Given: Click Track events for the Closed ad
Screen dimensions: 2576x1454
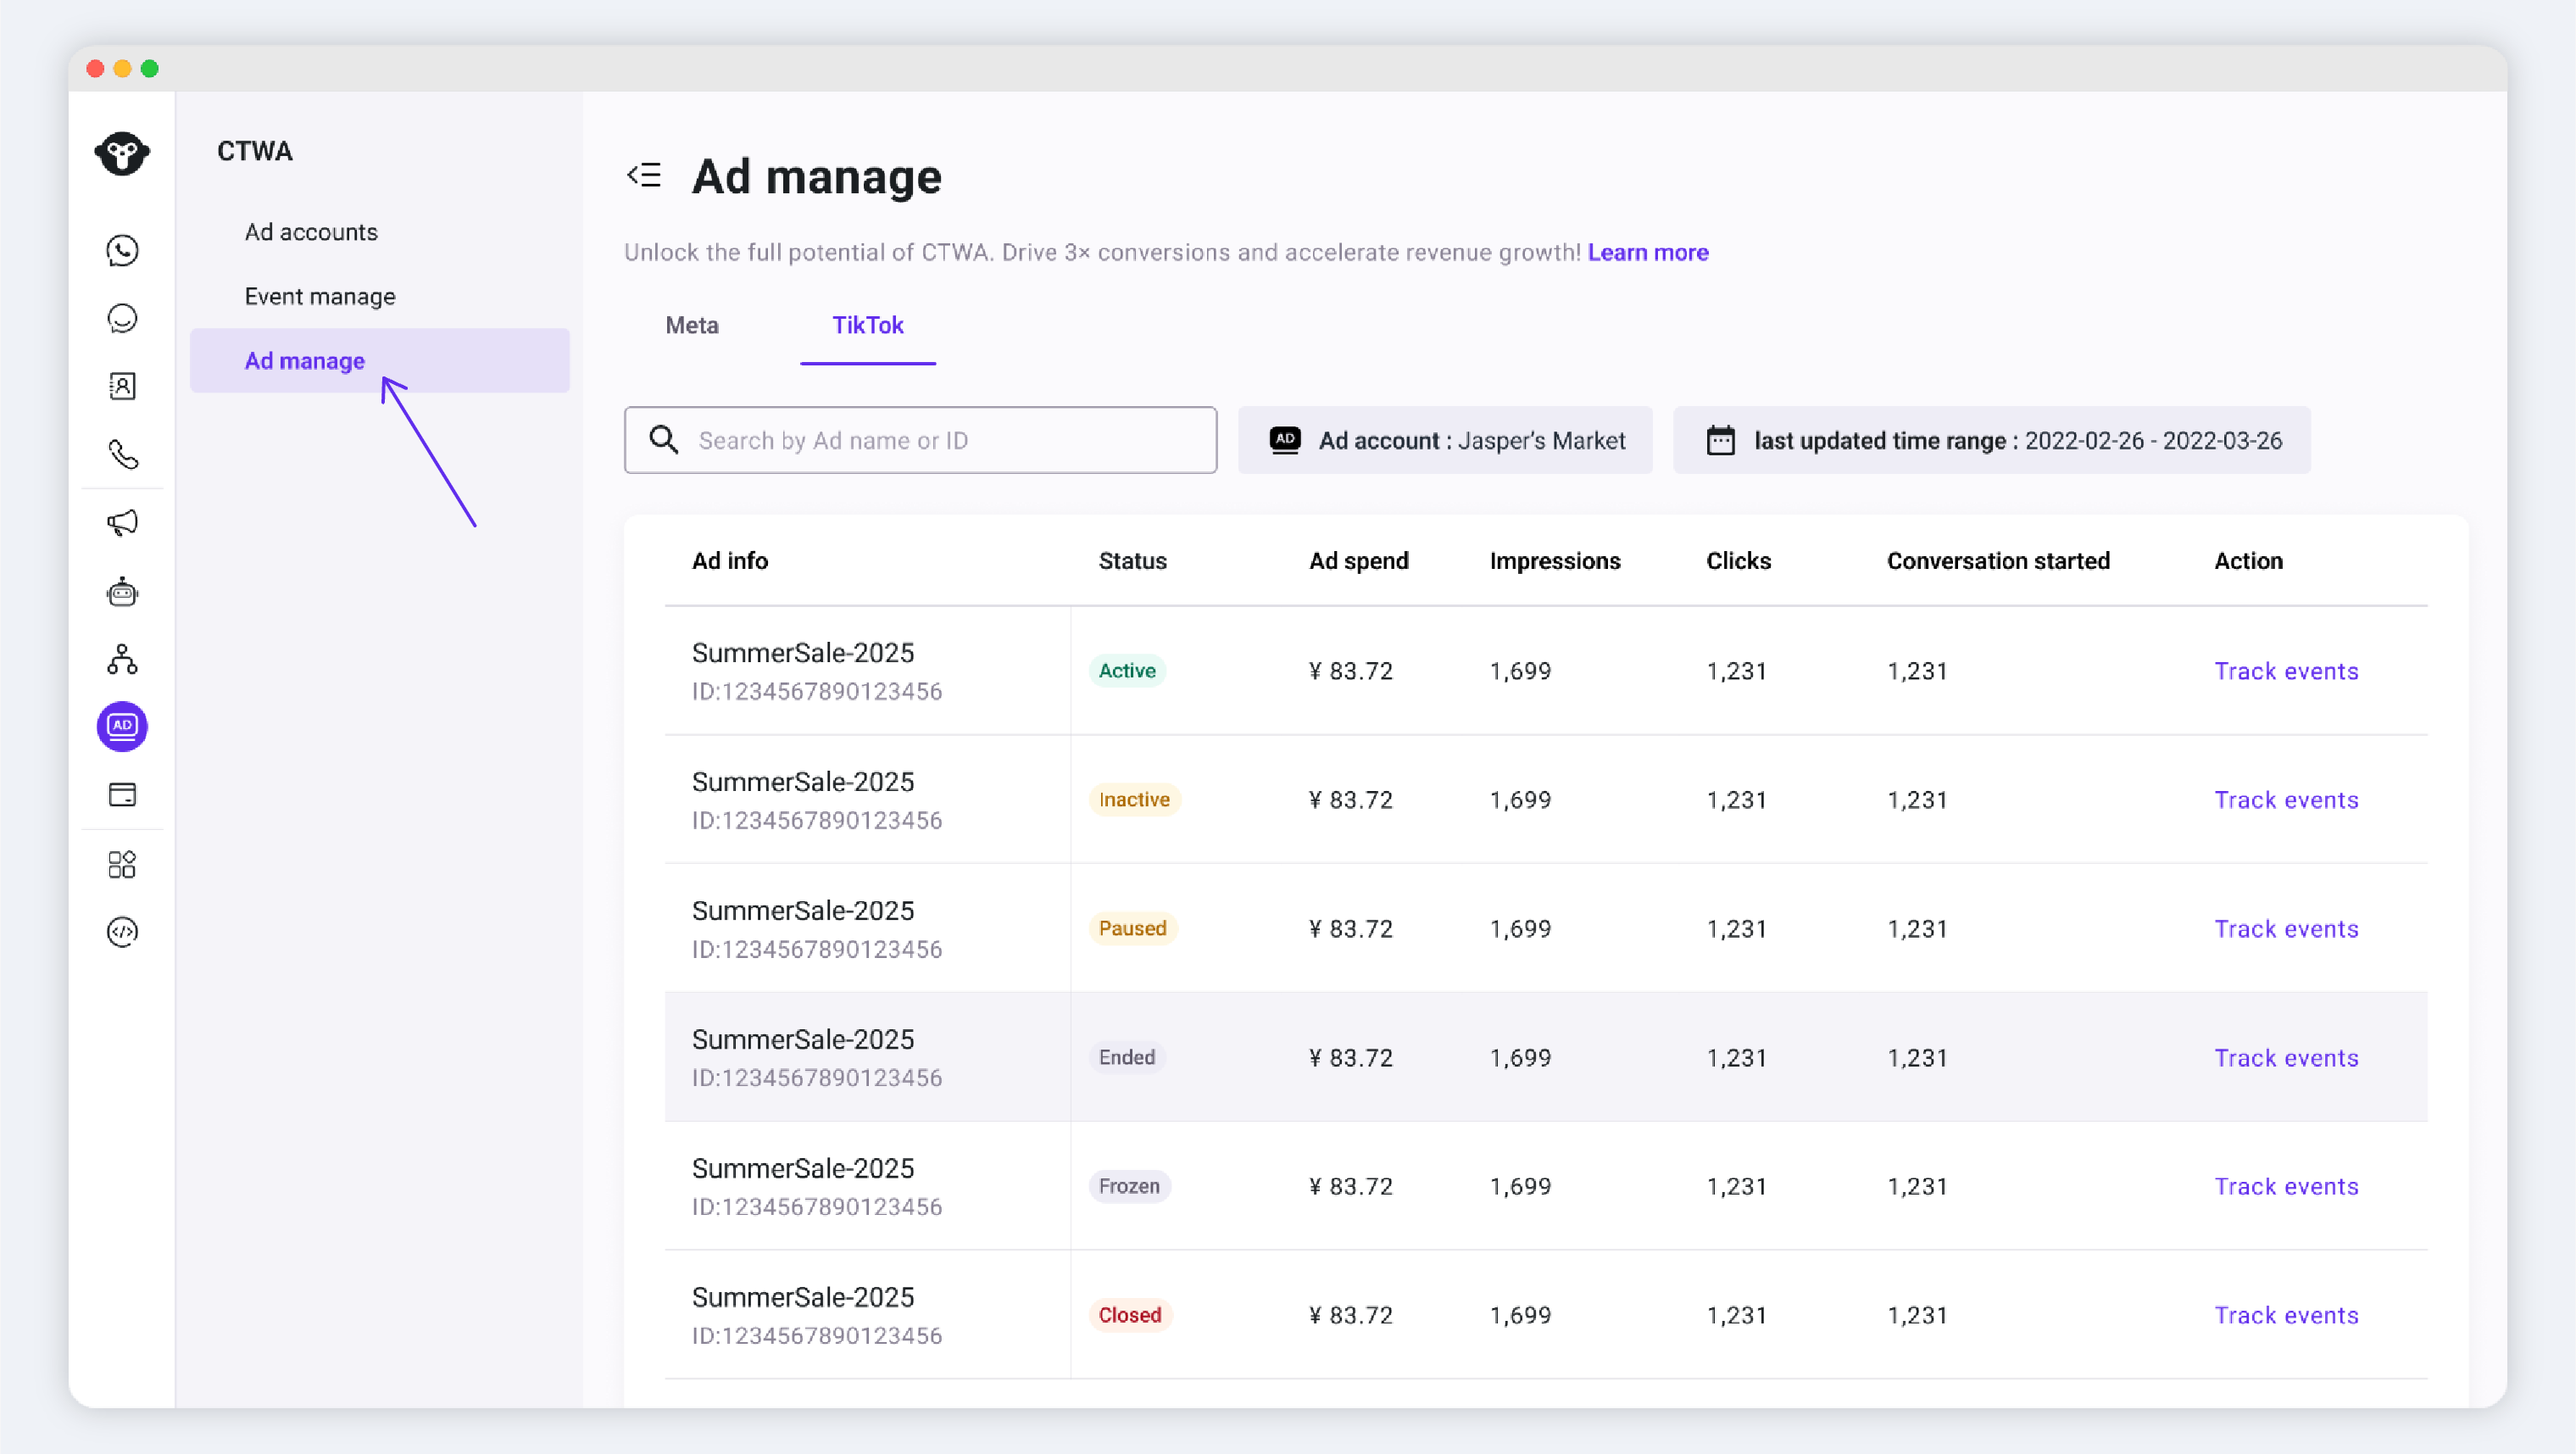Looking at the screenshot, I should pyautogui.click(x=2286, y=1315).
